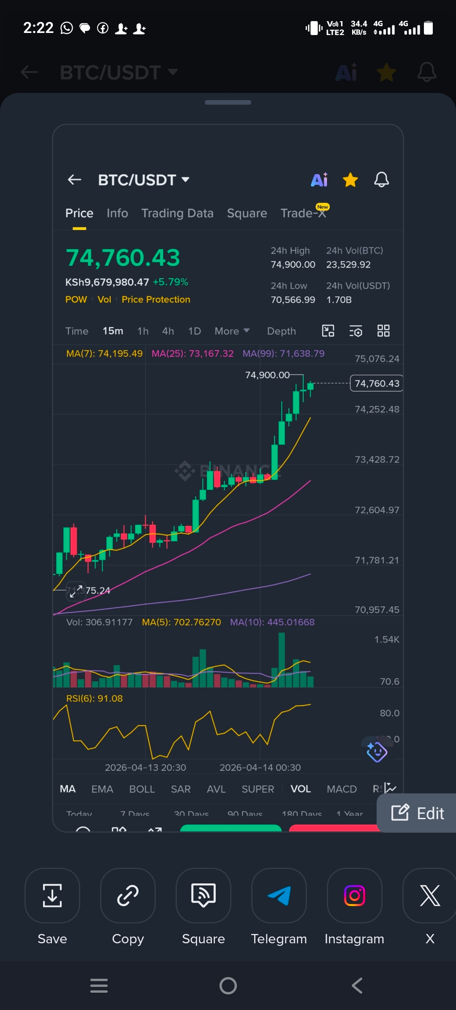Screen dimensions: 456x1010
Task: Select the Time chart interval
Action: point(77,331)
